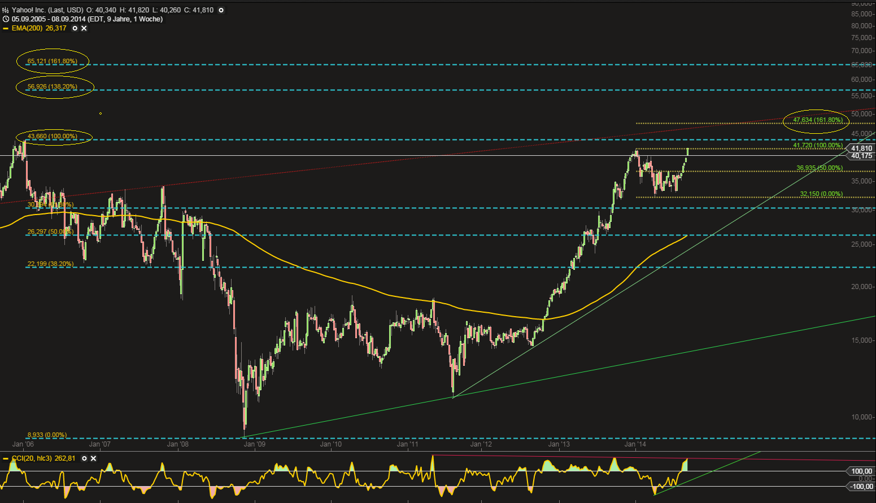Click the clock icon beside the date range
This screenshot has height=503, width=876.
click(6, 19)
